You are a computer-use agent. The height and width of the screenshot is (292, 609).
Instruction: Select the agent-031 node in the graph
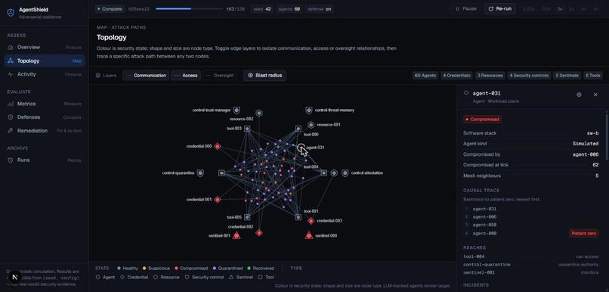coord(301,148)
